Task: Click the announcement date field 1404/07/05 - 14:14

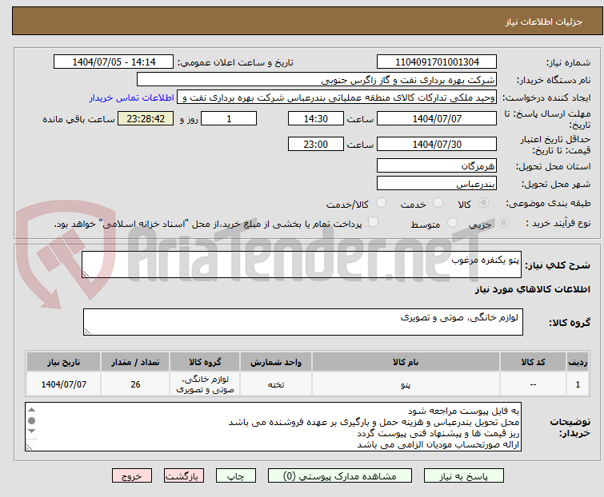Action: pyautogui.click(x=114, y=62)
